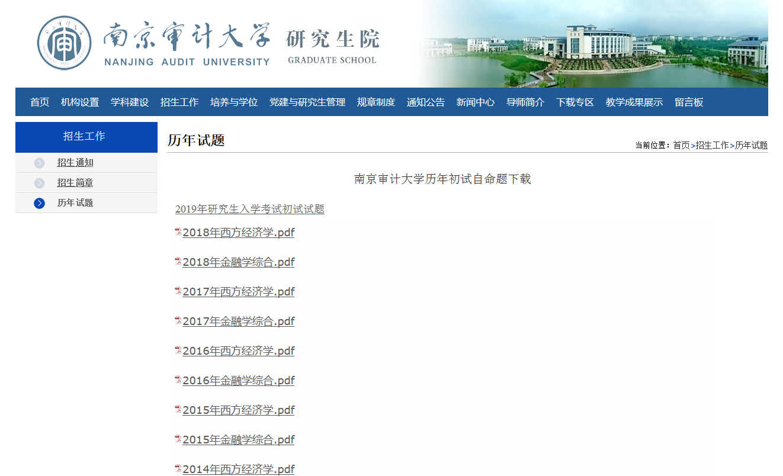Open 2019年研究生入学考试初试试题 link
Viewport: 783px width, 476px height.
pos(249,210)
